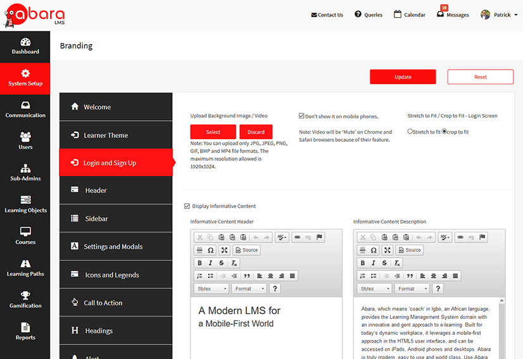Screen dimensions: 523x359
Task: Insert a special character in the Header editor
Action: tap(210, 250)
